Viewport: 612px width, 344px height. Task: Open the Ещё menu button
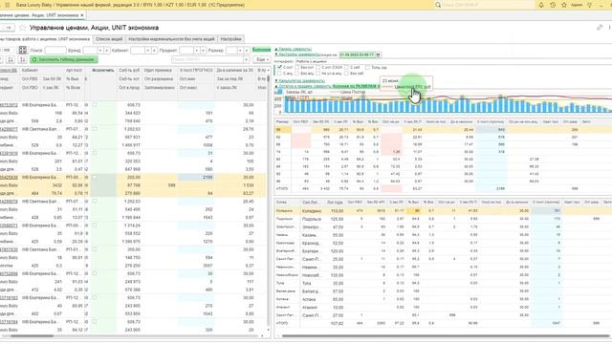coord(261,59)
